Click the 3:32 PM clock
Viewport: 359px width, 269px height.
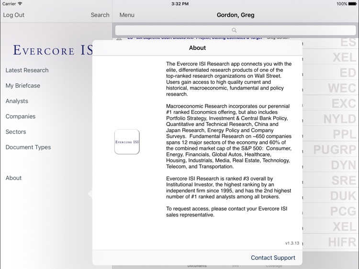point(180,4)
